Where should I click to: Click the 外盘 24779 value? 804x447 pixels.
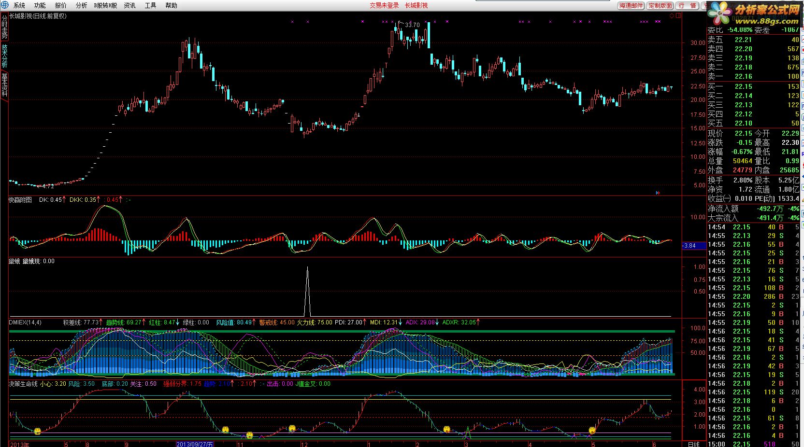(743, 170)
